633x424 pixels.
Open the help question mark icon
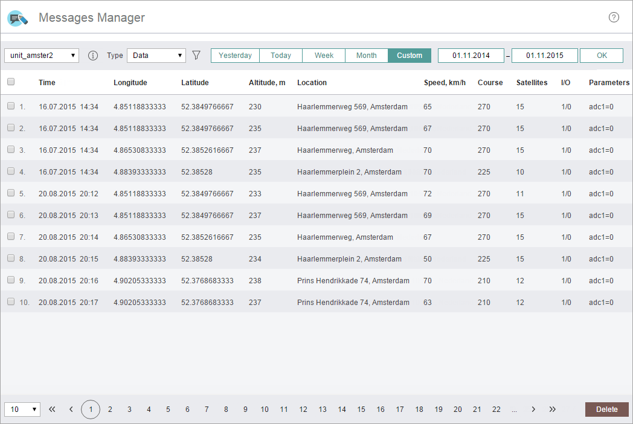pos(614,17)
